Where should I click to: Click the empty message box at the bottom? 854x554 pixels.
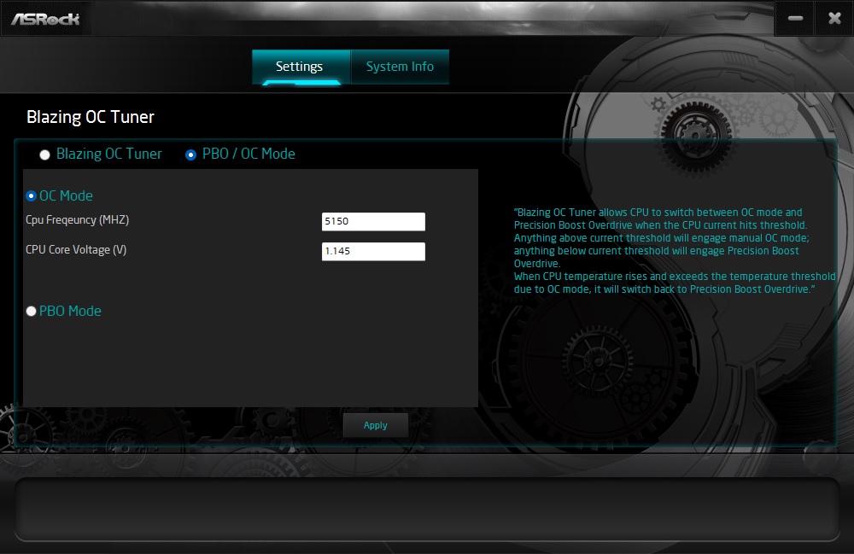(427, 510)
